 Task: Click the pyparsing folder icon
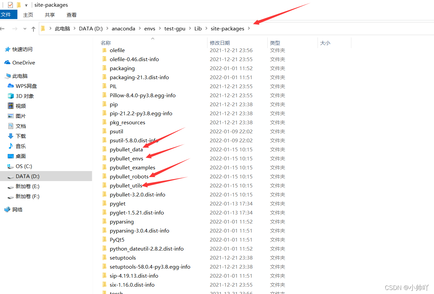(104, 222)
